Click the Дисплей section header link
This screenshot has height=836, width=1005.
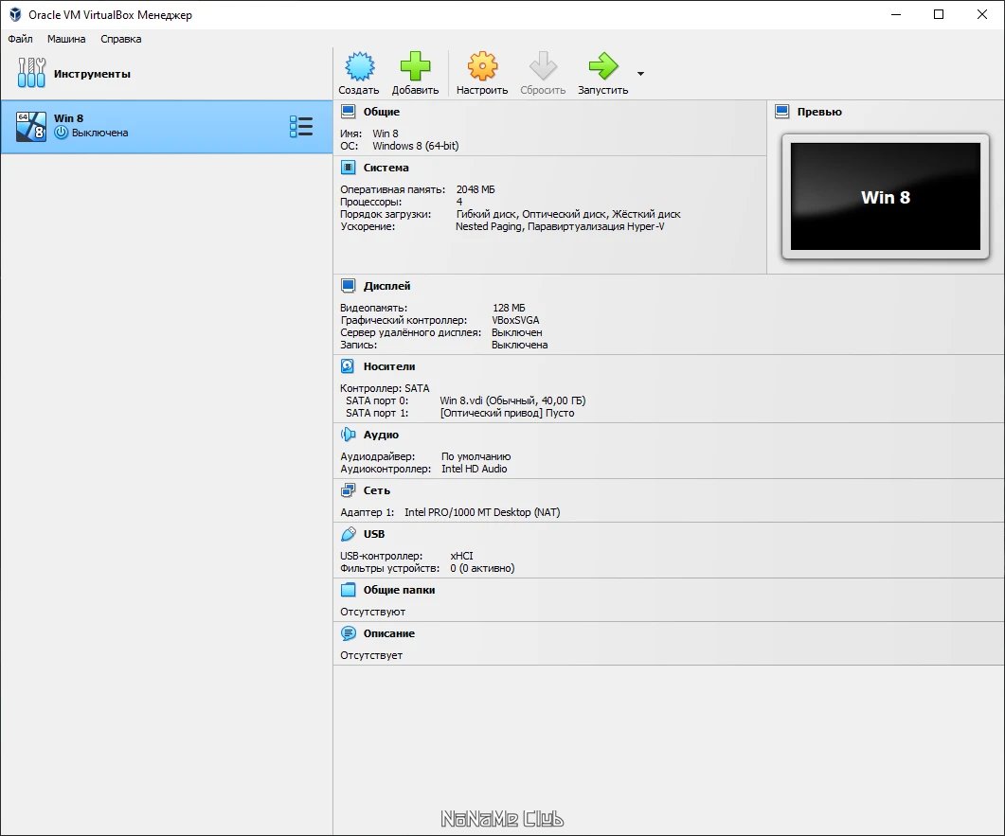pyautogui.click(x=386, y=286)
